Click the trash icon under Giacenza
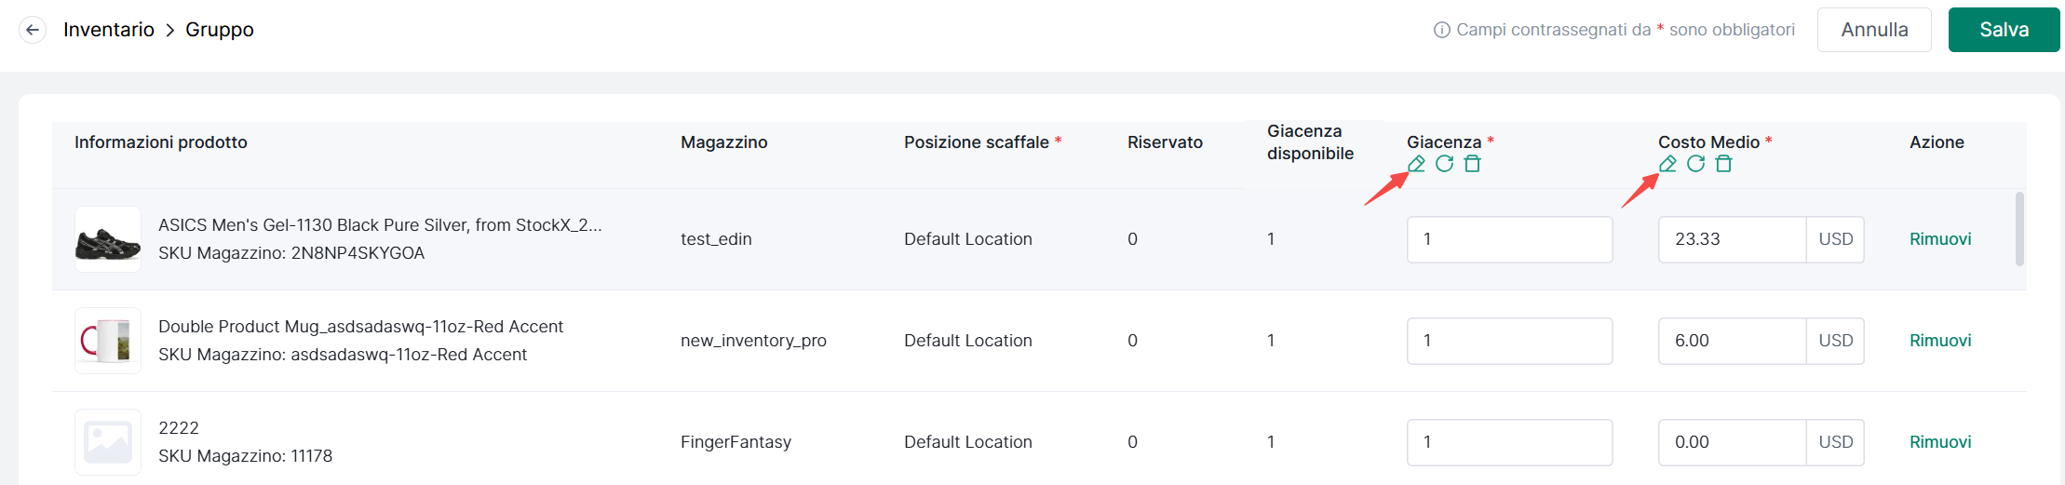 1472,164
